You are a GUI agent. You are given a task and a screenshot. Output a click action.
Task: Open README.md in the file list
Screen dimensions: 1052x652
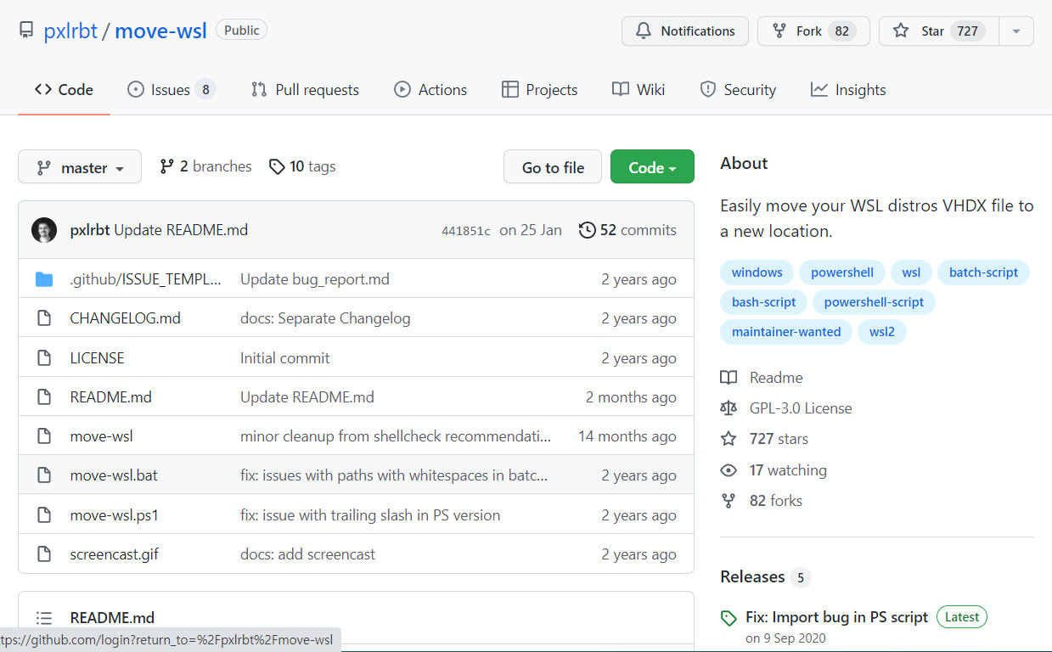pyautogui.click(x=110, y=397)
